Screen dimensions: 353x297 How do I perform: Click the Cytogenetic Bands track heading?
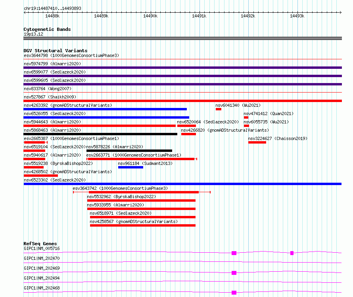tap(47, 29)
